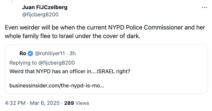This screenshot has width=212, height=111.
Task: Click the @rohitiyer11 handle
Action: (x=50, y=54)
